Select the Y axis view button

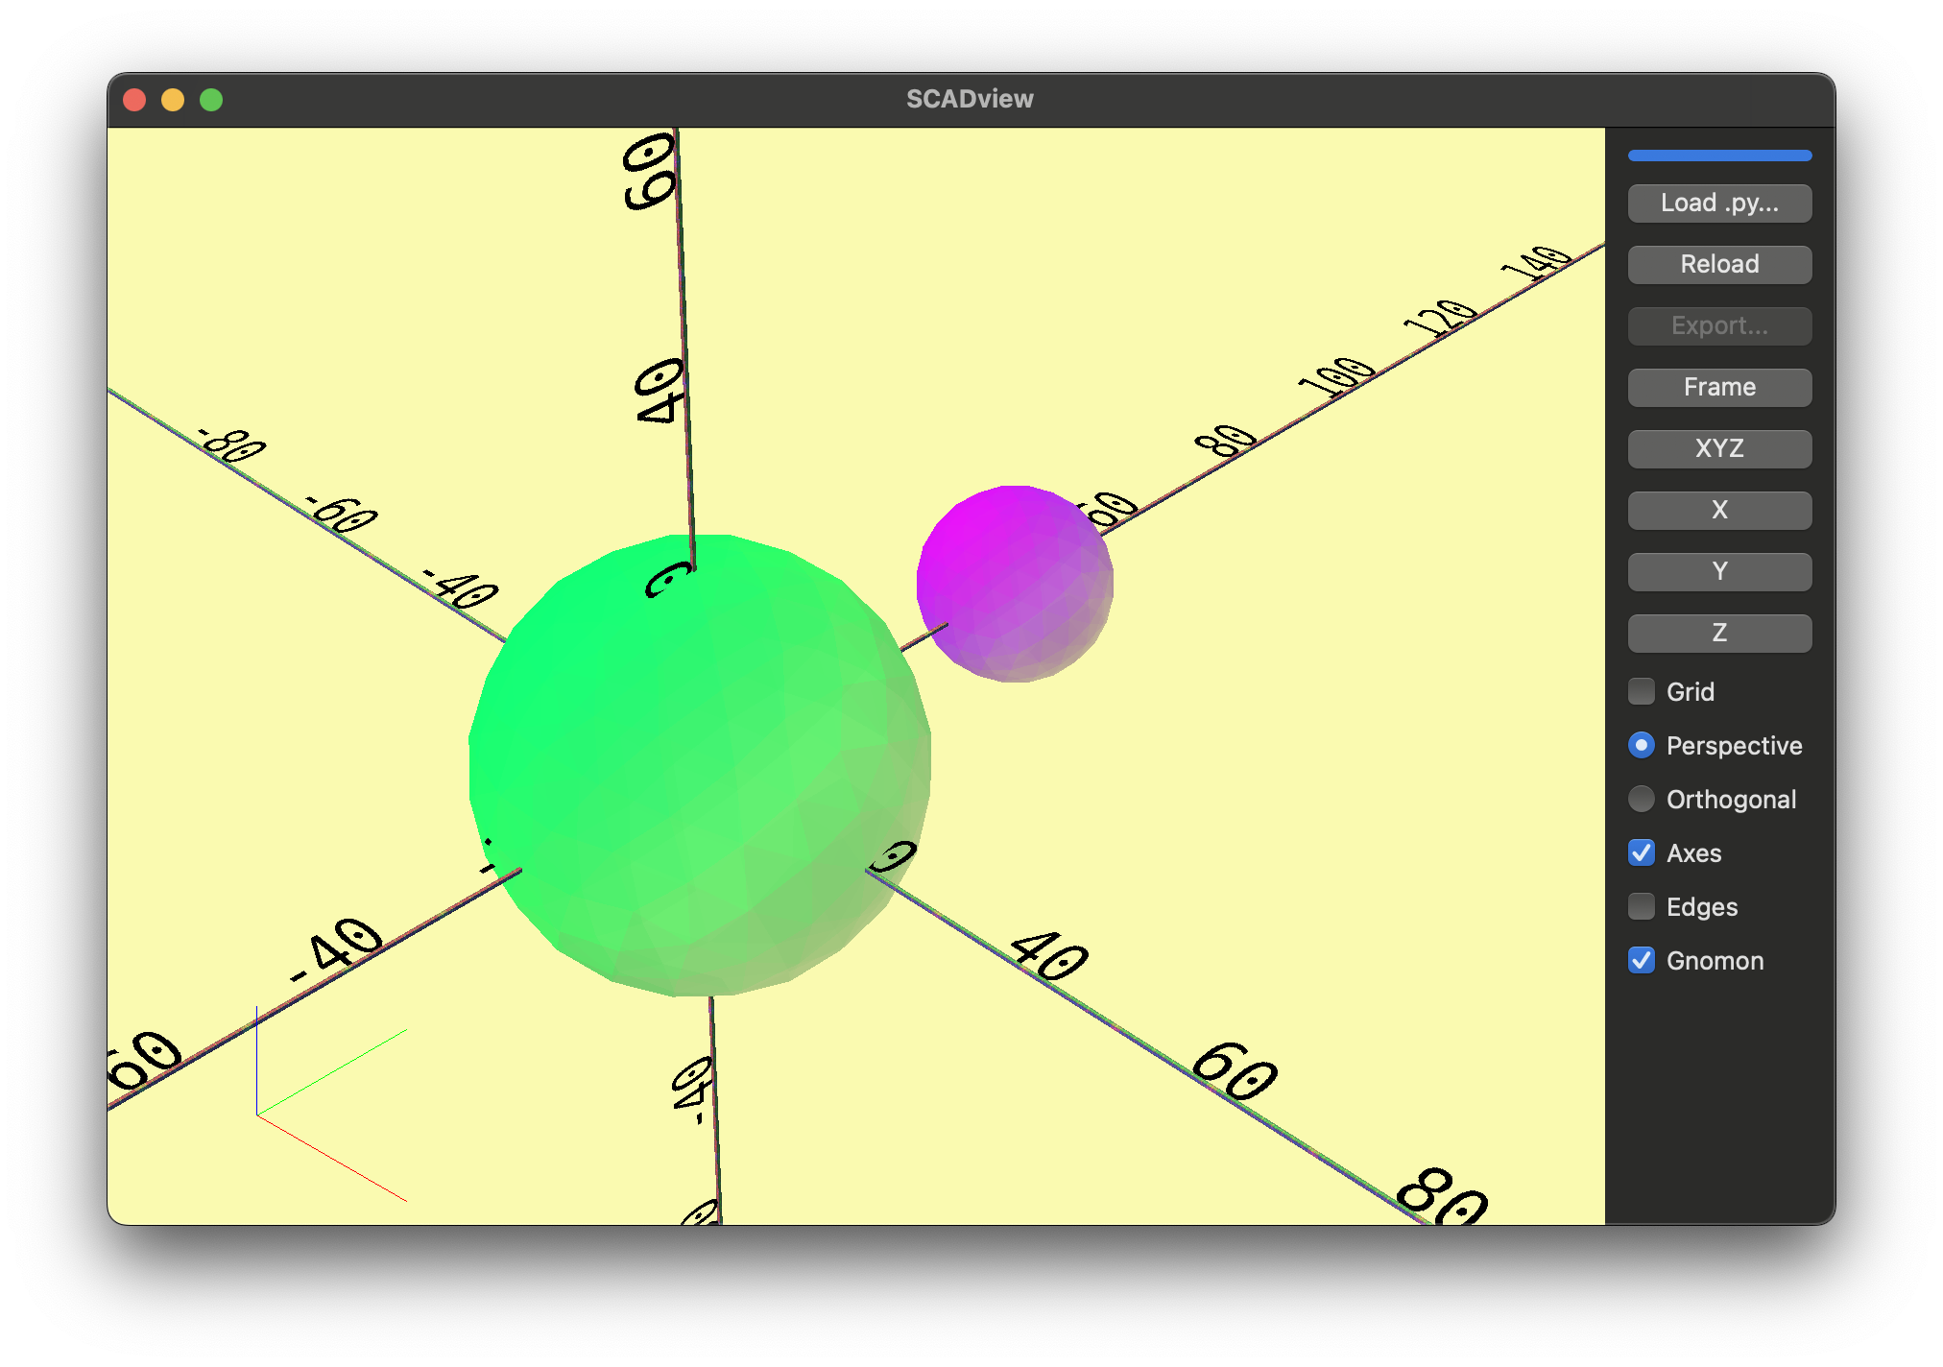tap(1718, 571)
